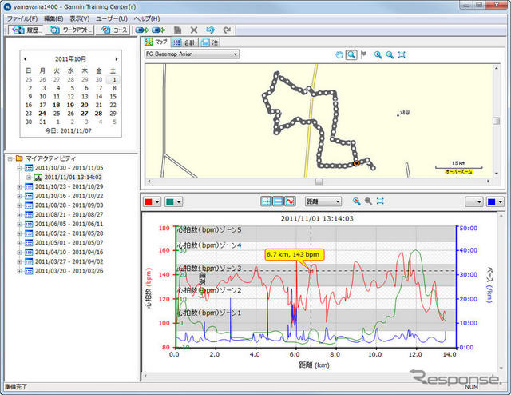
Task: Select the pan hand tool on map
Action: coord(340,54)
